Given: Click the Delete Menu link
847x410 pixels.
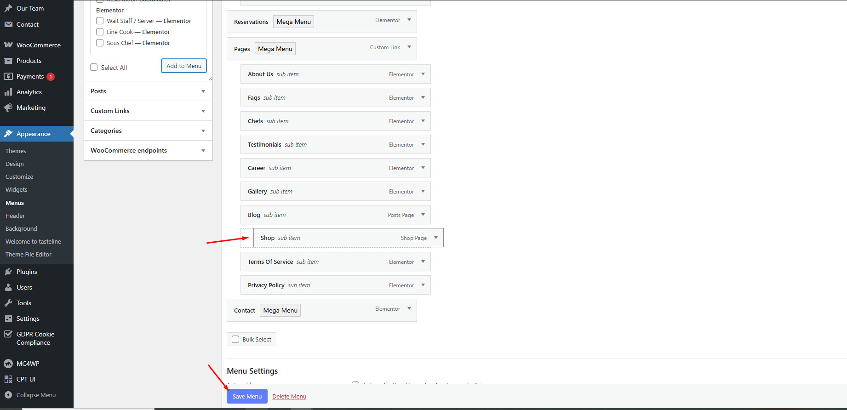Looking at the screenshot, I should [289, 396].
